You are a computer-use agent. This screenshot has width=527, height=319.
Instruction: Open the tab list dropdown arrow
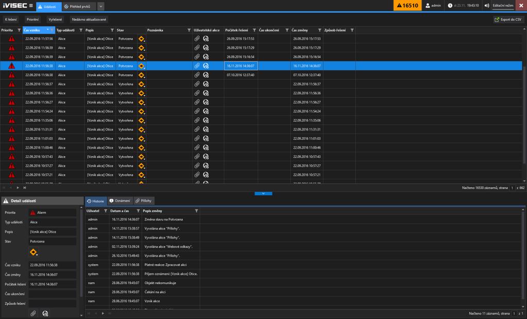pos(101,6)
